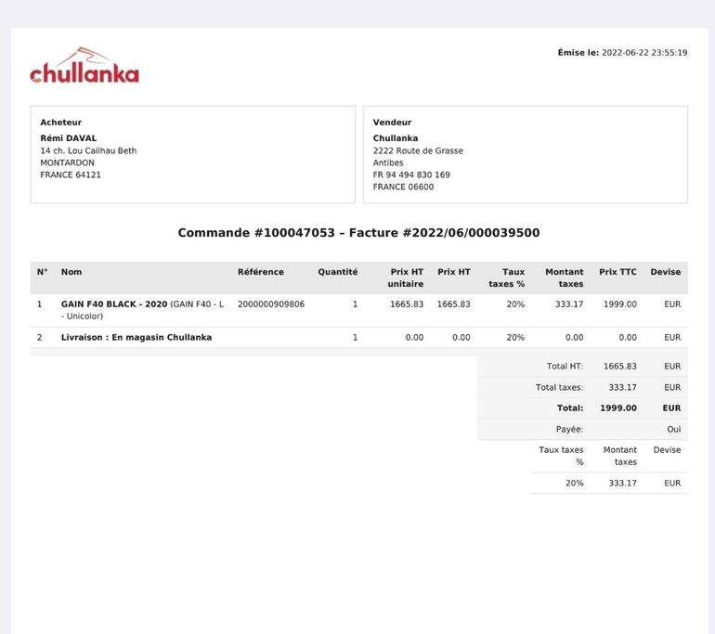Click the Référence column header
Screen dimensions: 715x634
tap(261, 272)
